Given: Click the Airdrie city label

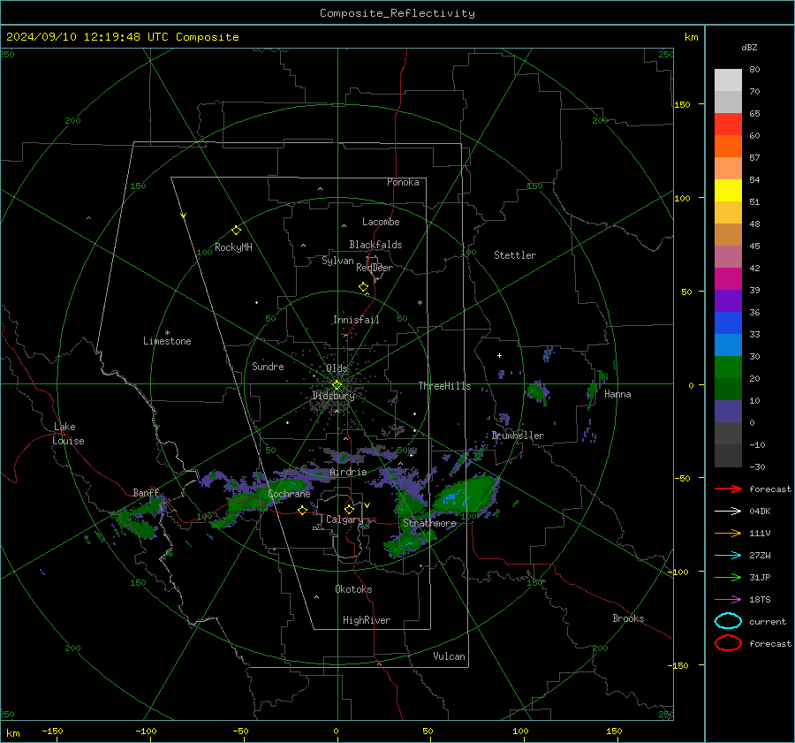Looking at the screenshot, I should click(x=348, y=472).
